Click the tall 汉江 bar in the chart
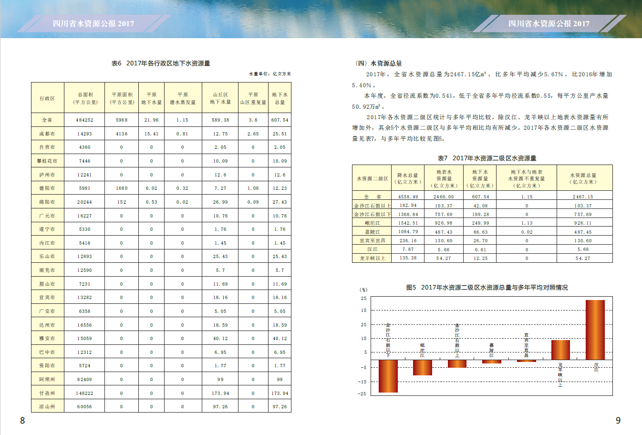This screenshot has width=642, height=435. (x=595, y=329)
